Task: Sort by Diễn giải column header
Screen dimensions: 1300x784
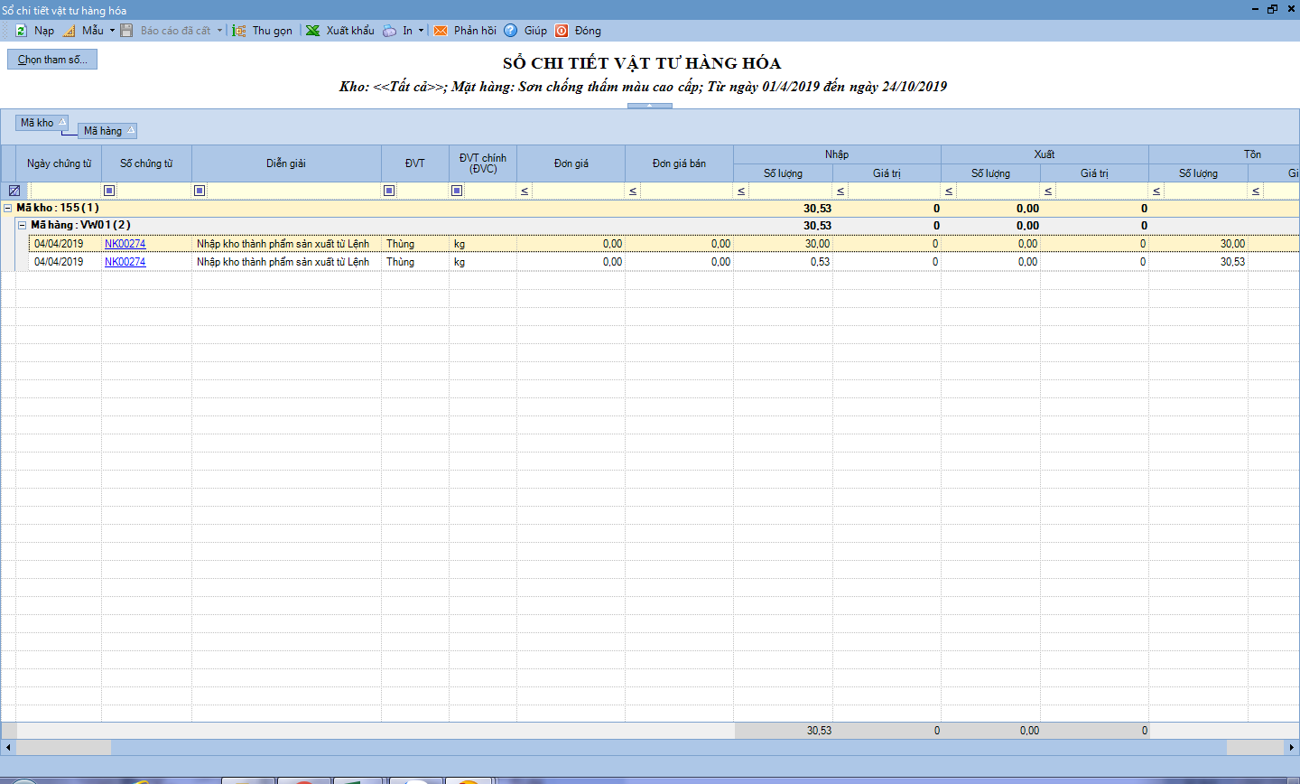Action: click(x=286, y=163)
